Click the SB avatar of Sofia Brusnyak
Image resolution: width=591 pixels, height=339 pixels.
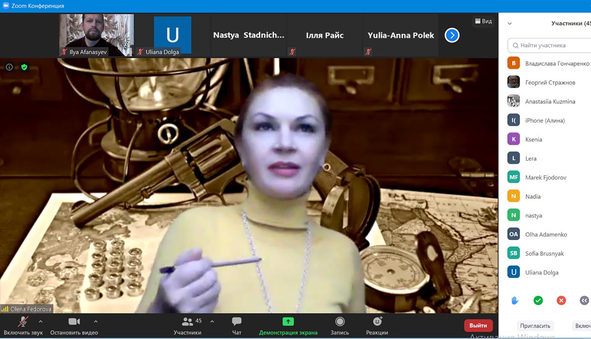(514, 253)
